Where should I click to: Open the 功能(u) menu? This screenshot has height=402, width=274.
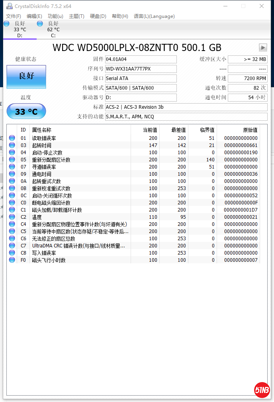coord(55,16)
